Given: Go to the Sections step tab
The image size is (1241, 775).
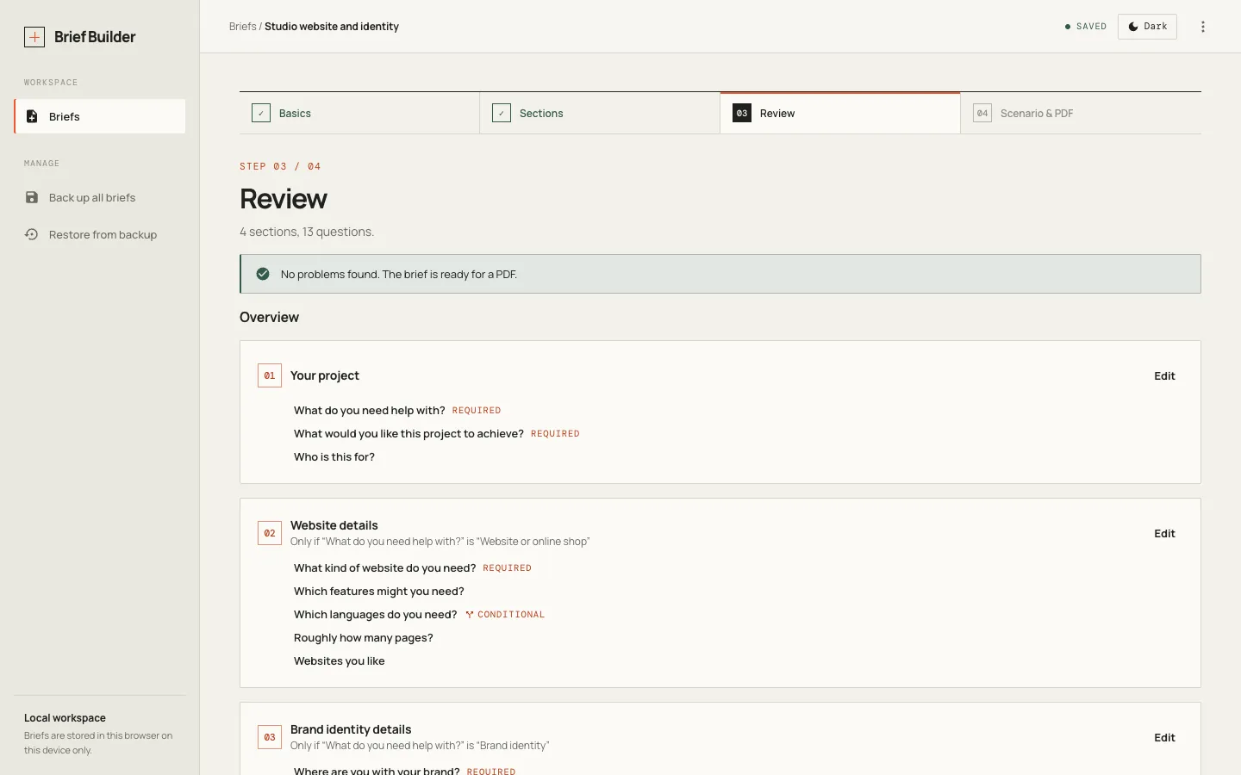Looking at the screenshot, I should 600,113.
